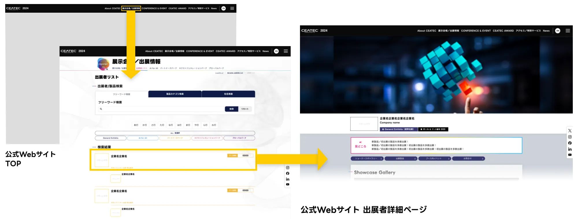This screenshot has width=578, height=219.
Task: Click the round CEATEC emblem beside 展示会場/出展情報 title
Action: [103, 64]
